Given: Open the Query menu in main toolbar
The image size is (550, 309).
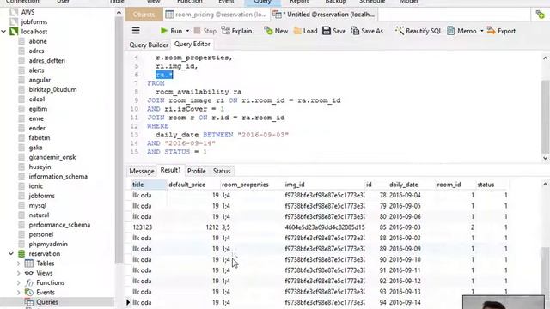Looking at the screenshot, I should point(262,2).
